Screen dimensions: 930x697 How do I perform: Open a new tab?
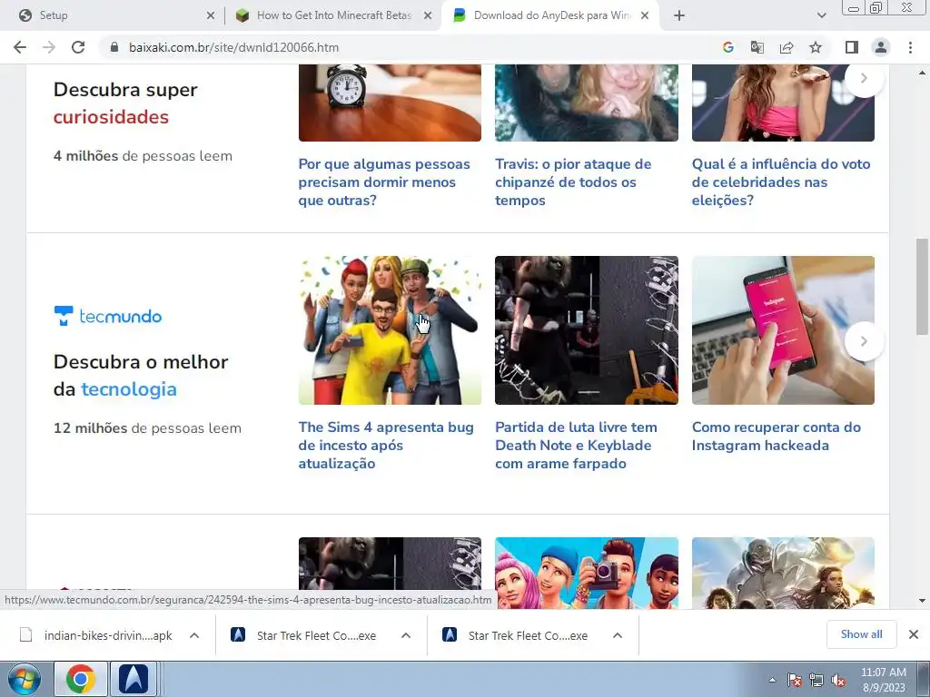point(679,16)
